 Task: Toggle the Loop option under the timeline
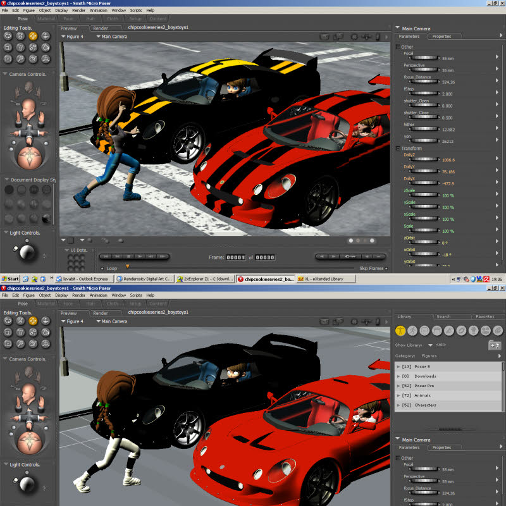(x=102, y=268)
